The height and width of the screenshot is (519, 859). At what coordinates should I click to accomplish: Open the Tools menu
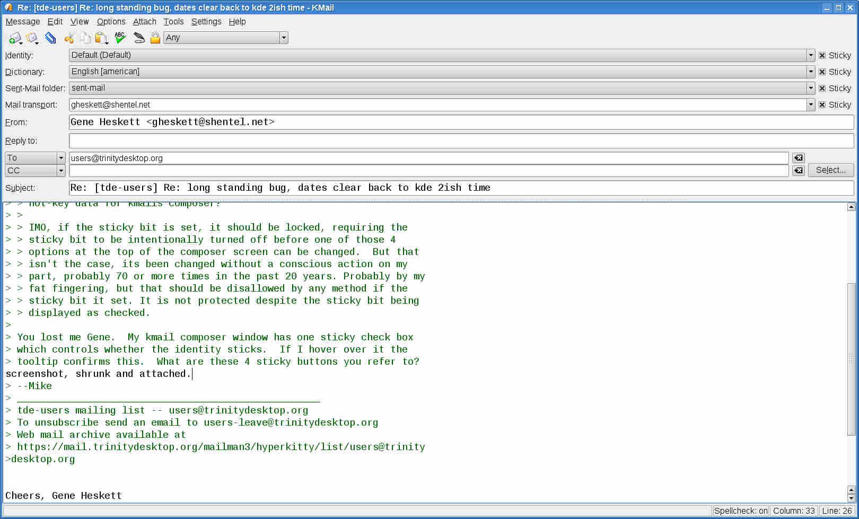click(173, 22)
